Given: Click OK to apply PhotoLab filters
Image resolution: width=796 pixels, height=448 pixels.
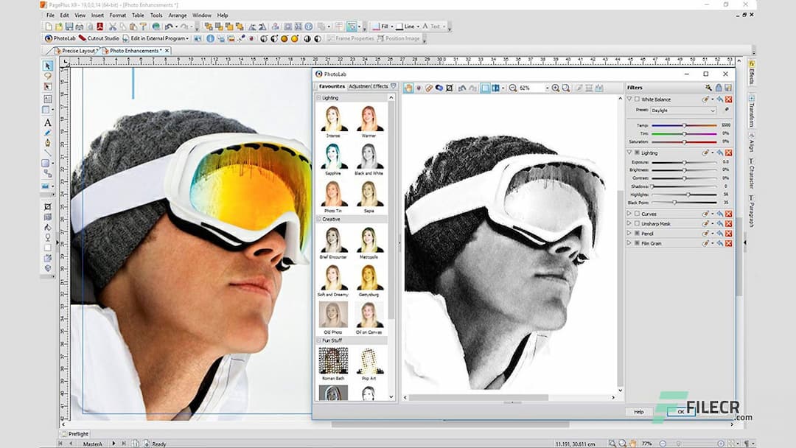Looking at the screenshot, I should point(680,412).
